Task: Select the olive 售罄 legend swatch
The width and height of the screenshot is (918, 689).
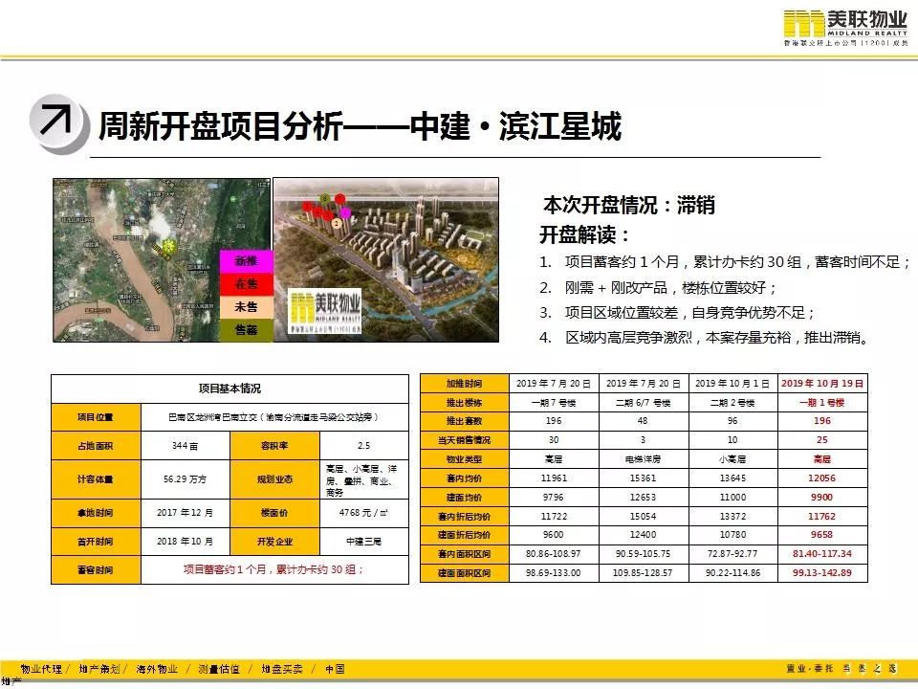Action: tap(247, 330)
